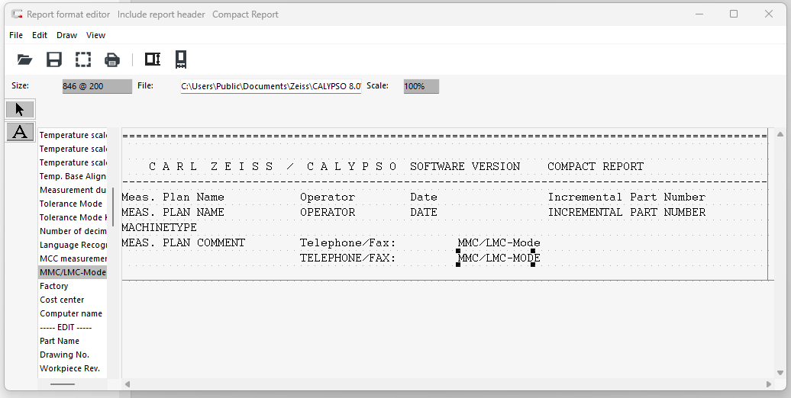This screenshot has height=398, width=791.
Task: Select the text 'A' tool
Action: 20,132
